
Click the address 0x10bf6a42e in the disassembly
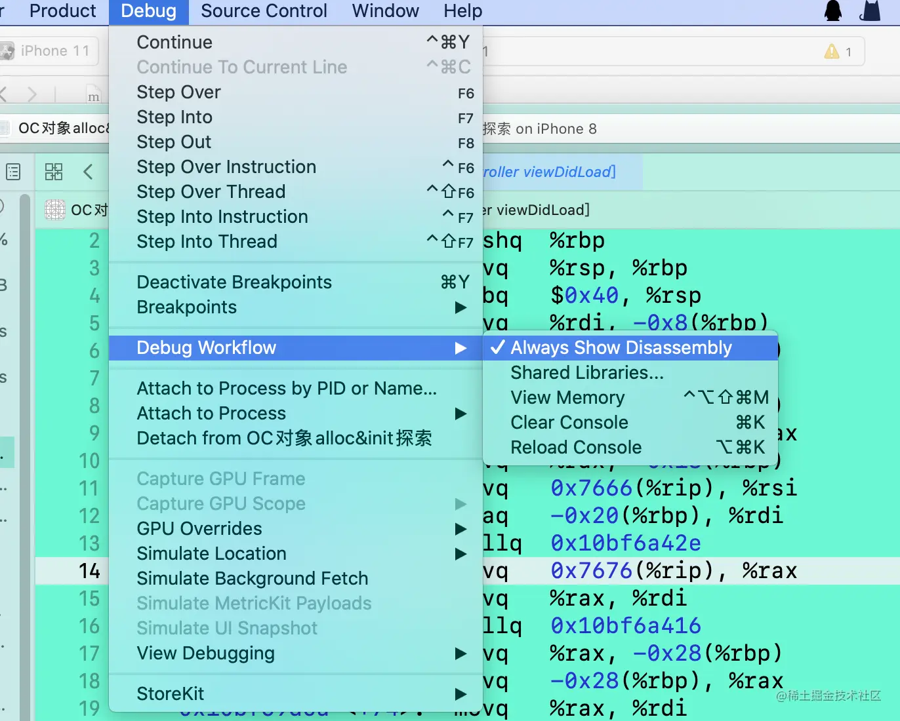click(626, 543)
